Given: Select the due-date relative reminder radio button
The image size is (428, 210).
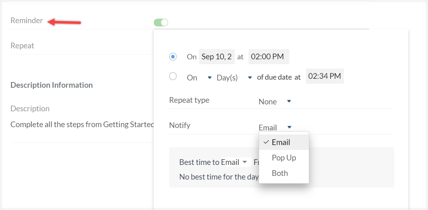Looking at the screenshot, I should [x=173, y=76].
